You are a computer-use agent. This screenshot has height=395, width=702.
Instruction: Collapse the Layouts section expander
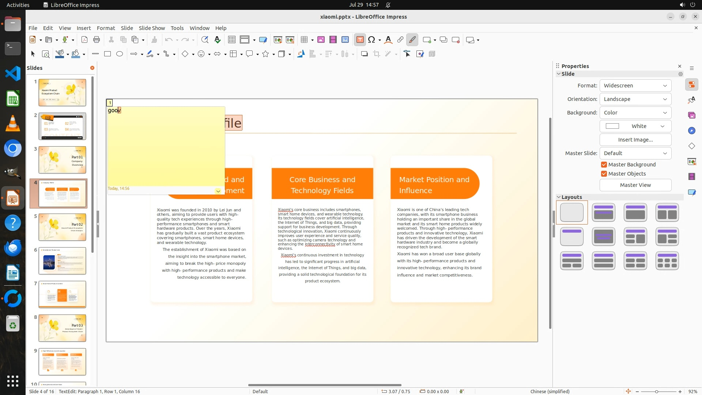(559, 197)
